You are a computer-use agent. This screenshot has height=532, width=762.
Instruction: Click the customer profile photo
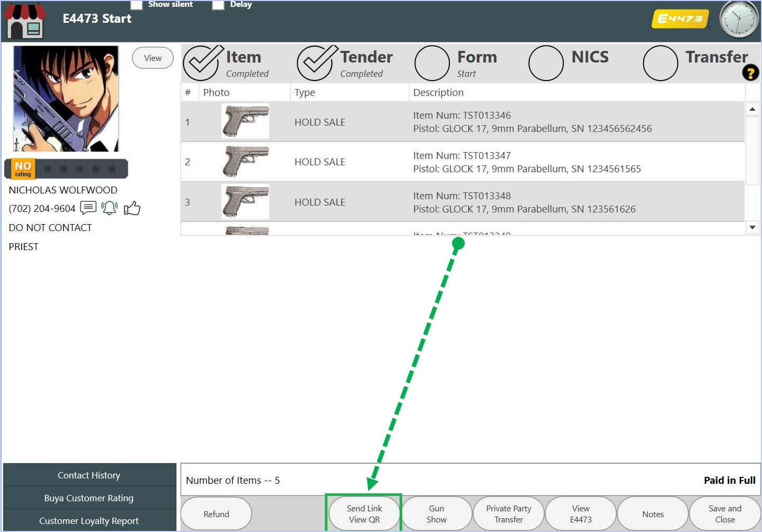click(x=66, y=99)
